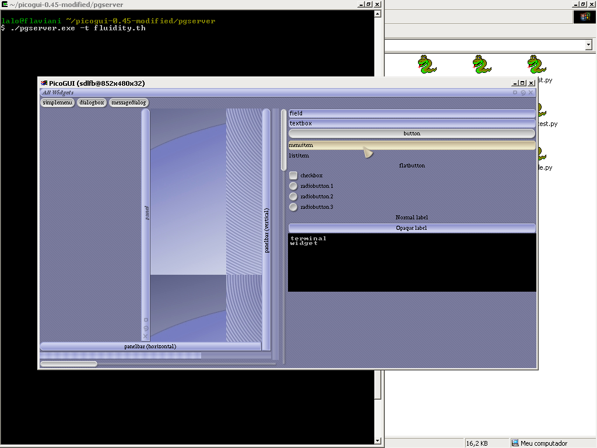Click into the textbox widget

tap(412, 124)
